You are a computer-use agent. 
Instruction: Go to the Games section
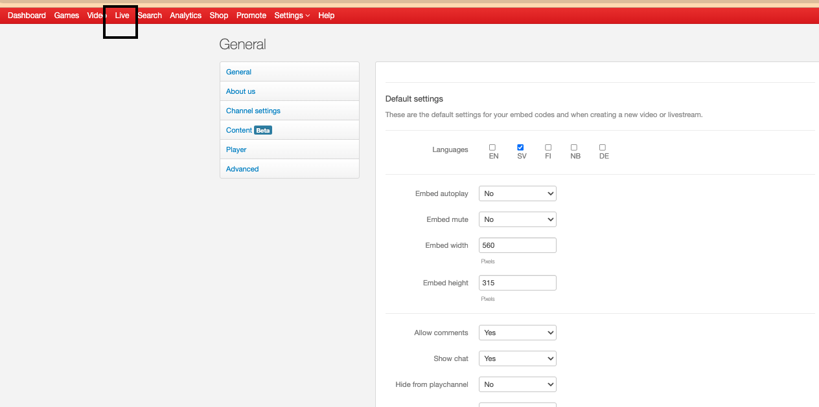(x=66, y=16)
